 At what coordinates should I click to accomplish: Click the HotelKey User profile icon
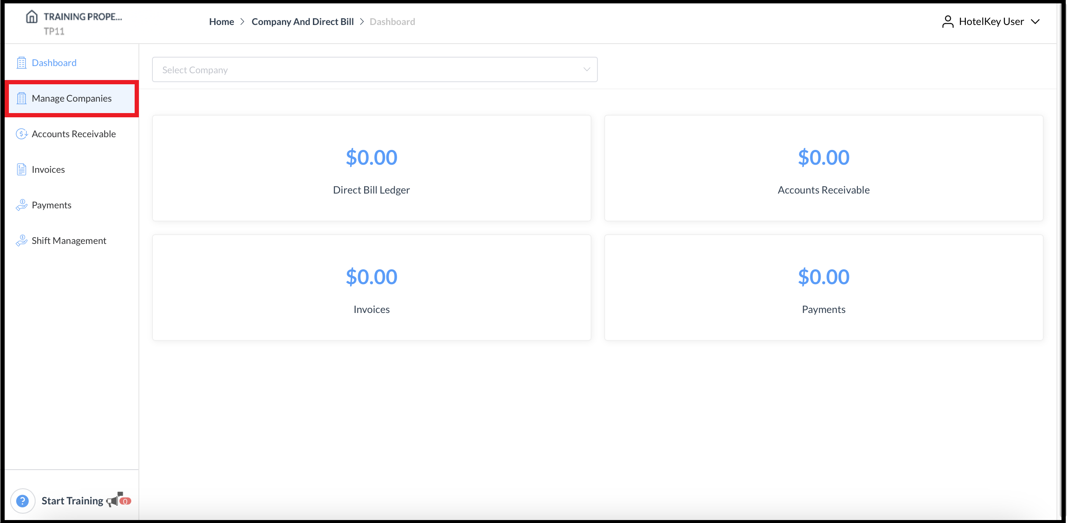948,21
